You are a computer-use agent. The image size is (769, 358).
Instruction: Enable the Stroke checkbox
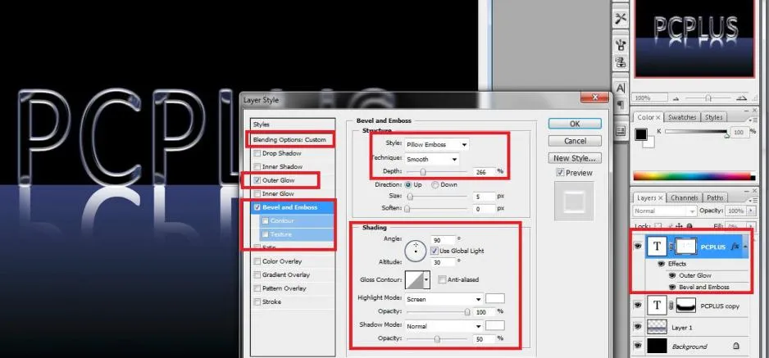[x=257, y=302]
